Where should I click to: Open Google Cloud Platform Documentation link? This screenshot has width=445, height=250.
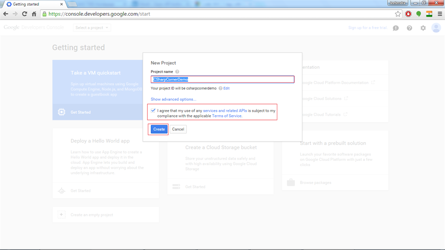335,83
